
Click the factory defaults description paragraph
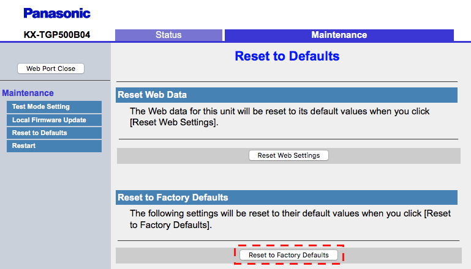click(x=290, y=219)
